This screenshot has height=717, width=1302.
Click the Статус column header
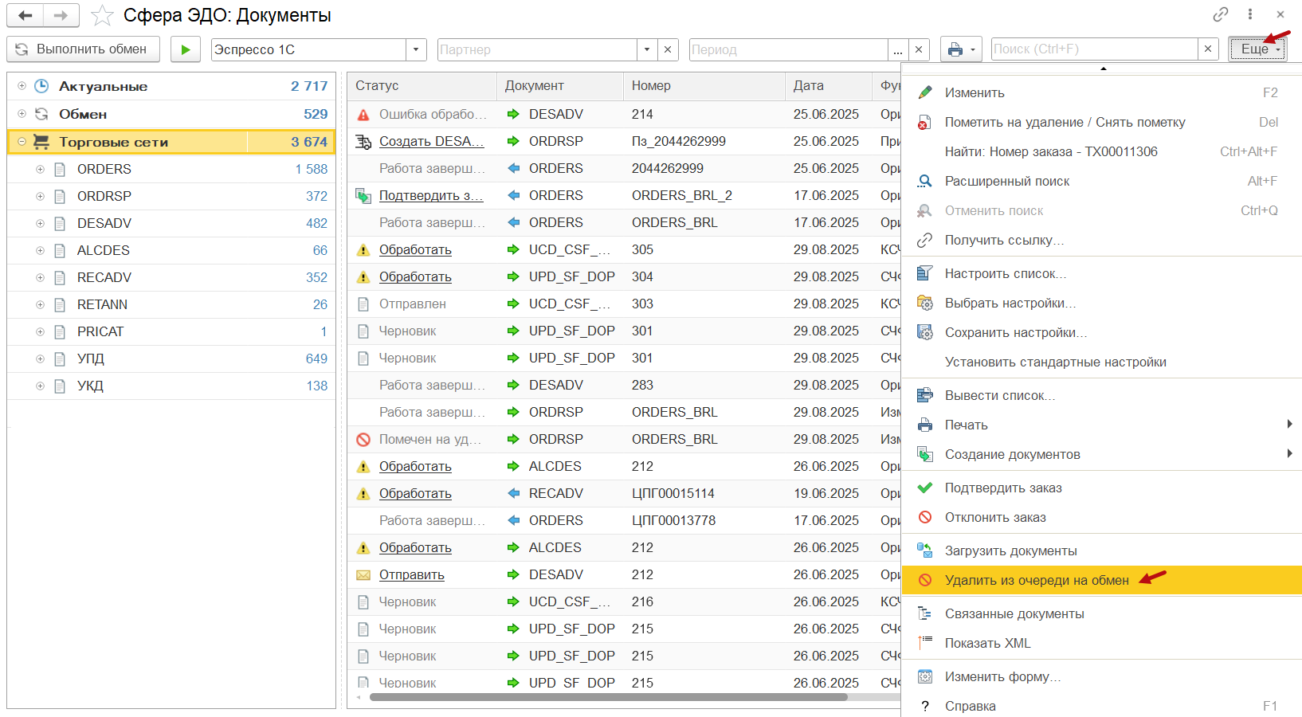coord(422,86)
